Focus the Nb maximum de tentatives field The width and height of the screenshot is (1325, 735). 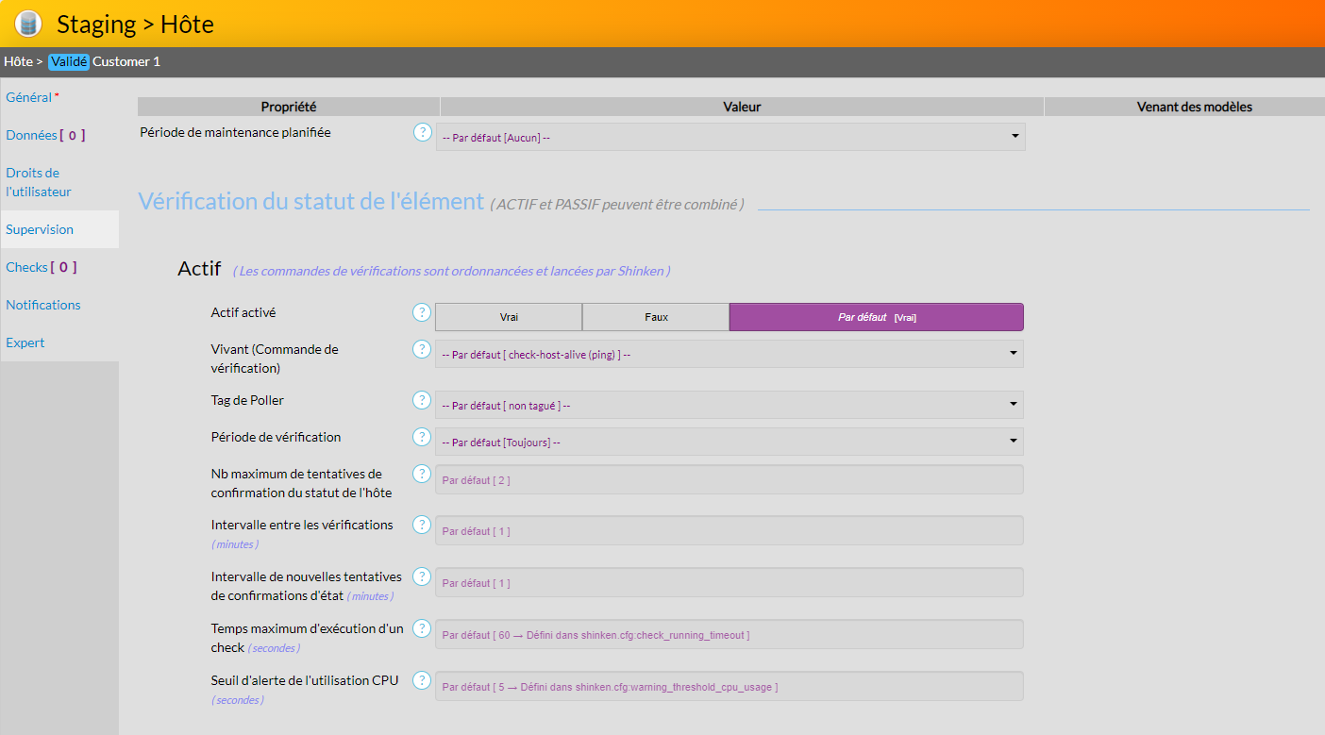pos(729,479)
